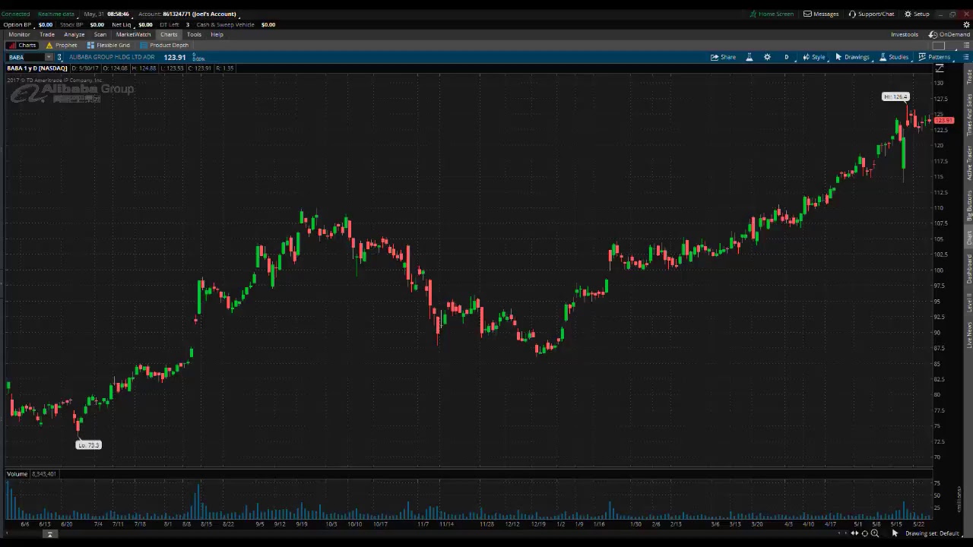Click scroll left small arrow at bottom
Viewport: 973px width, 547px height.
pyautogui.click(x=839, y=533)
